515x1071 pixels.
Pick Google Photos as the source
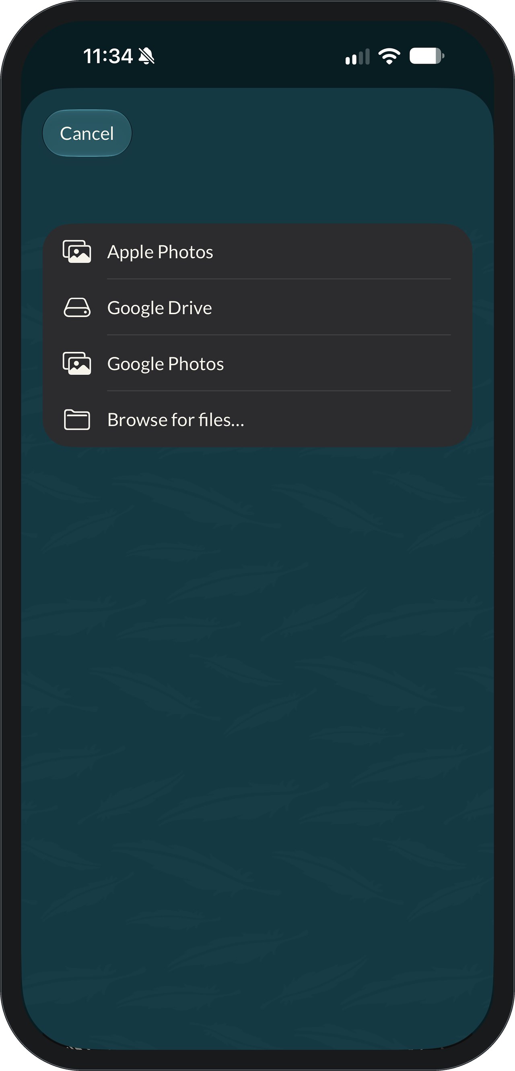click(x=257, y=364)
